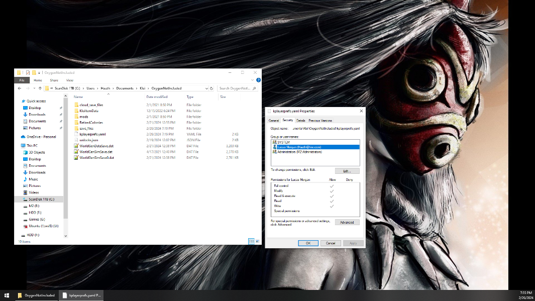This screenshot has height=301, width=535.
Task: Switch to the Previous Versions tab
Action: 320,121
